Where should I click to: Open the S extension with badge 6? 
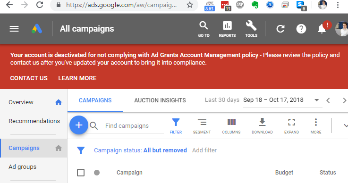click(x=301, y=6)
